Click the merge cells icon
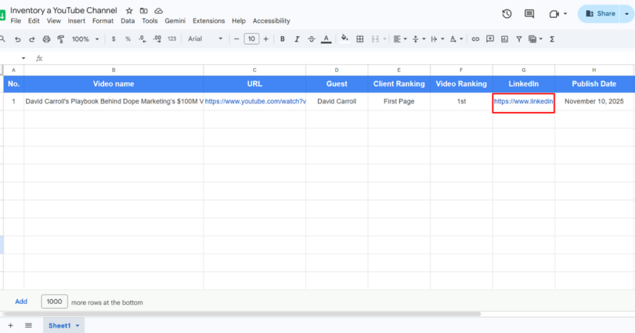Viewport: 635px width, 333px height. [375, 39]
